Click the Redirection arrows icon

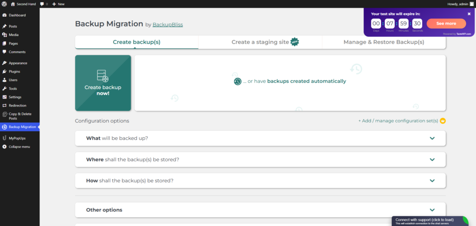pyautogui.click(x=4, y=106)
